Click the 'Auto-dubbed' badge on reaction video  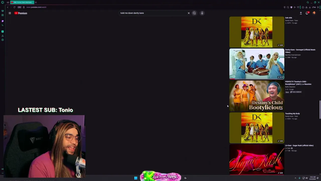point(296,92)
